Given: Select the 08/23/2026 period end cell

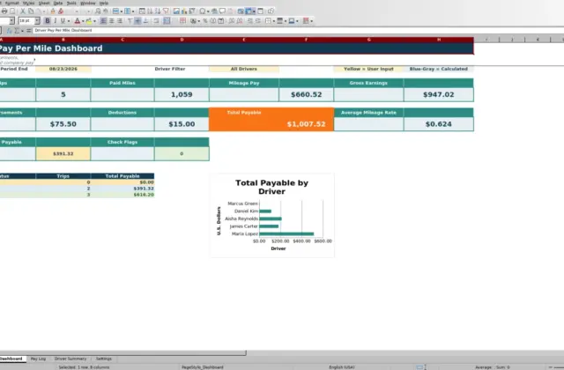Looking at the screenshot, I should pos(63,69).
